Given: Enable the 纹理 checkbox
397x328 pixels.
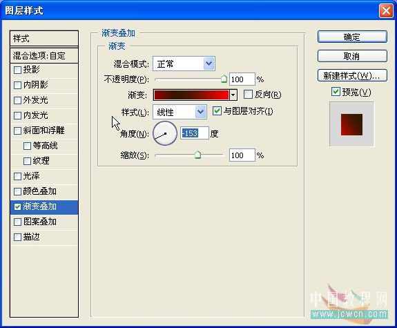Looking at the screenshot, I should pyautogui.click(x=27, y=161).
